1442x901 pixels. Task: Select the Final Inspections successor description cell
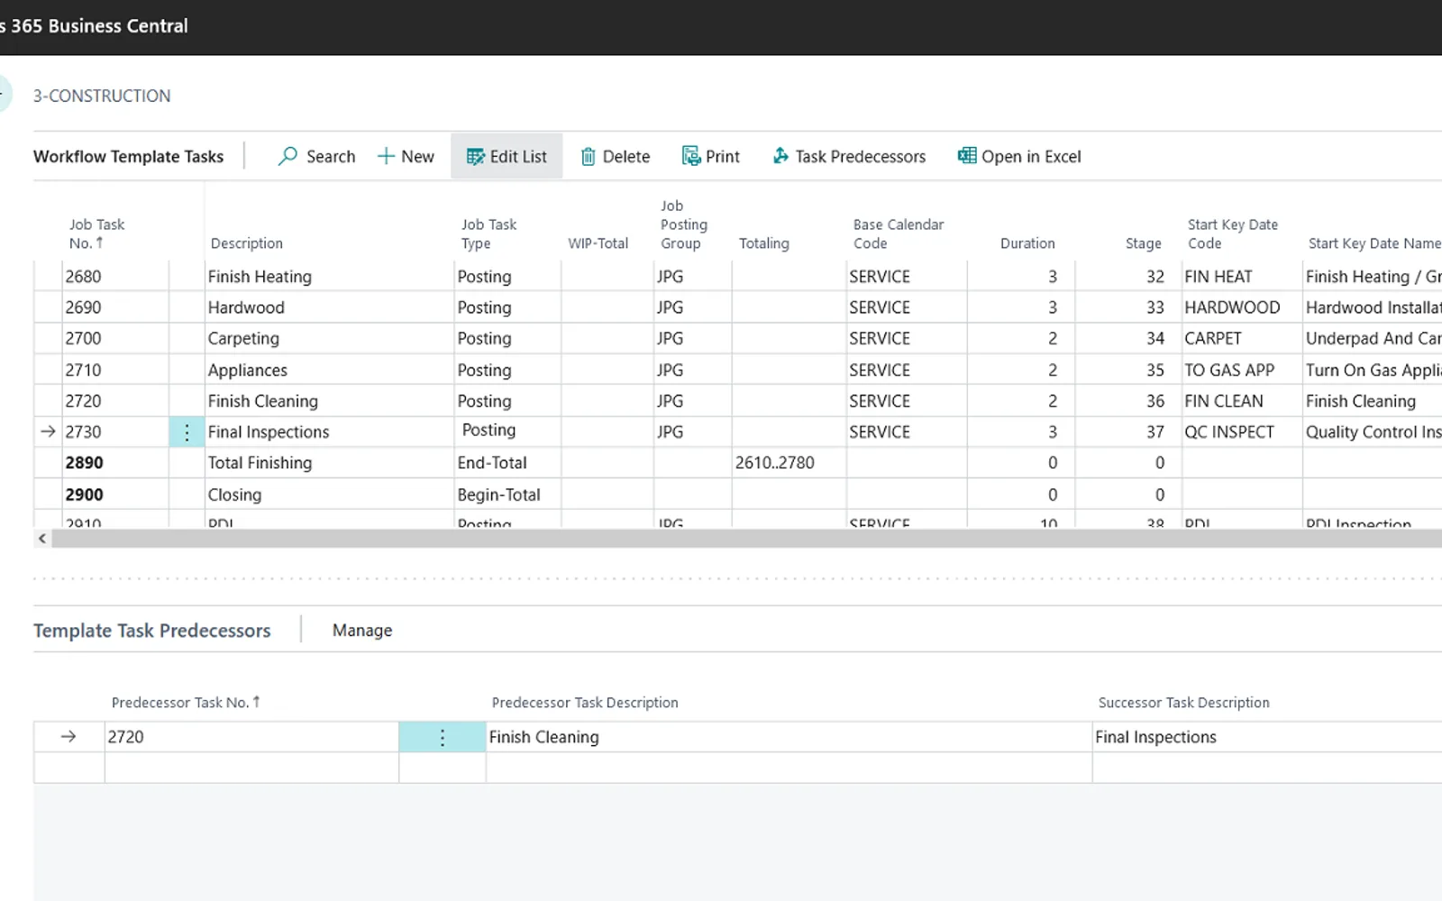click(x=1267, y=737)
